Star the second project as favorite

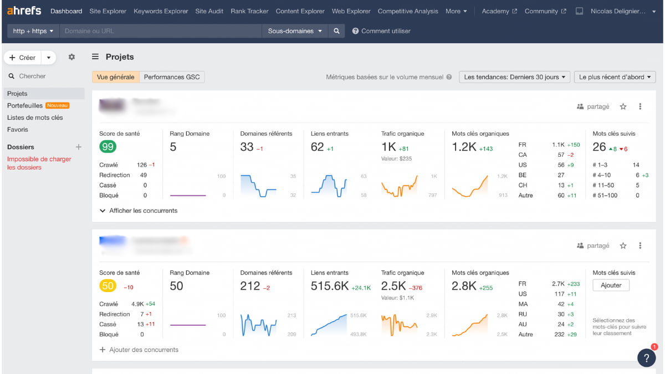pos(623,245)
